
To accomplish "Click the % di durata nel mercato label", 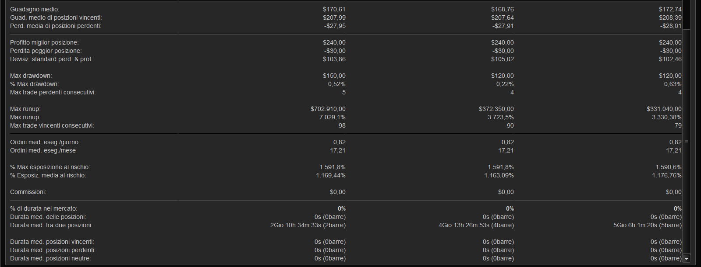I will (43, 208).
